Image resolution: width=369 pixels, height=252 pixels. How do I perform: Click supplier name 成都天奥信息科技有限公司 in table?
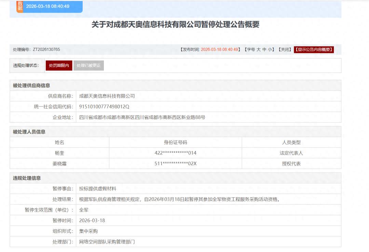(107, 96)
